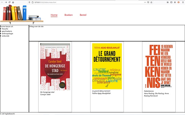Select 'geschiedenis' in the sidebar list
Image resolution: width=185 pixels, height=115 pixels.
point(7,31)
